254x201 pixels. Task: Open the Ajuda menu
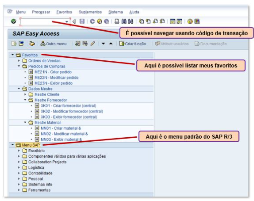(x=134, y=12)
